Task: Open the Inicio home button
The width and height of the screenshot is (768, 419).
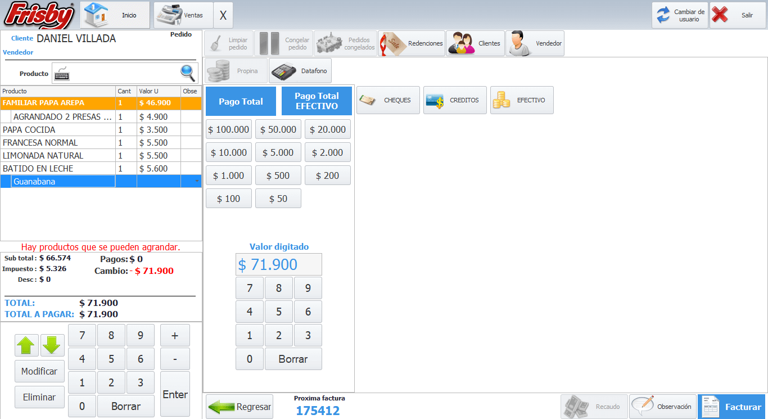Action: (x=115, y=15)
